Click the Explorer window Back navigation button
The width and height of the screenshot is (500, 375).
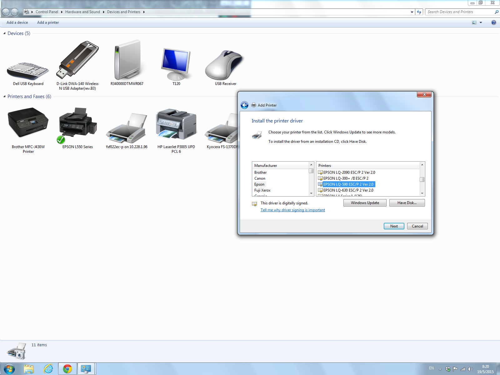[x=6, y=12]
